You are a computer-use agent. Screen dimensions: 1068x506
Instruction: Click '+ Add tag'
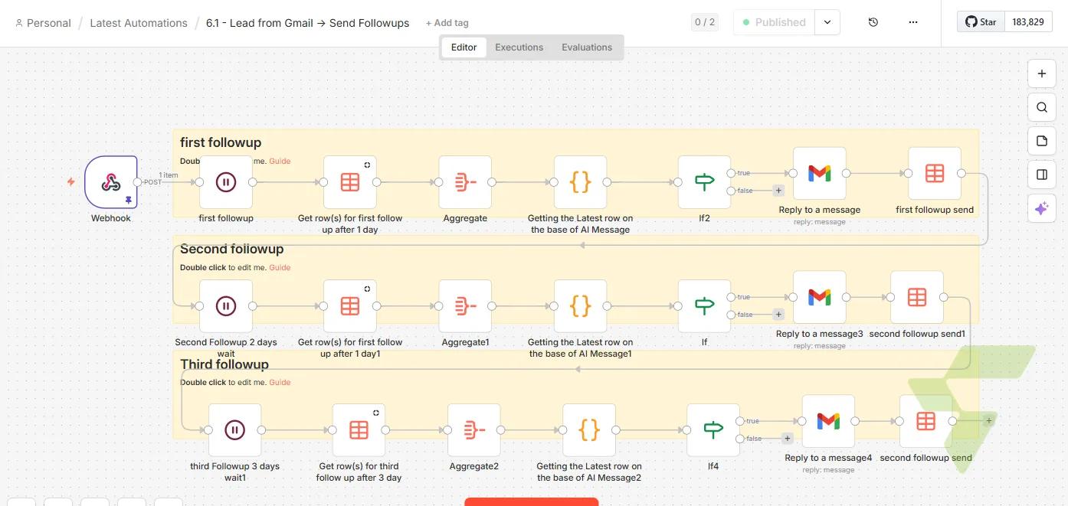[447, 23]
